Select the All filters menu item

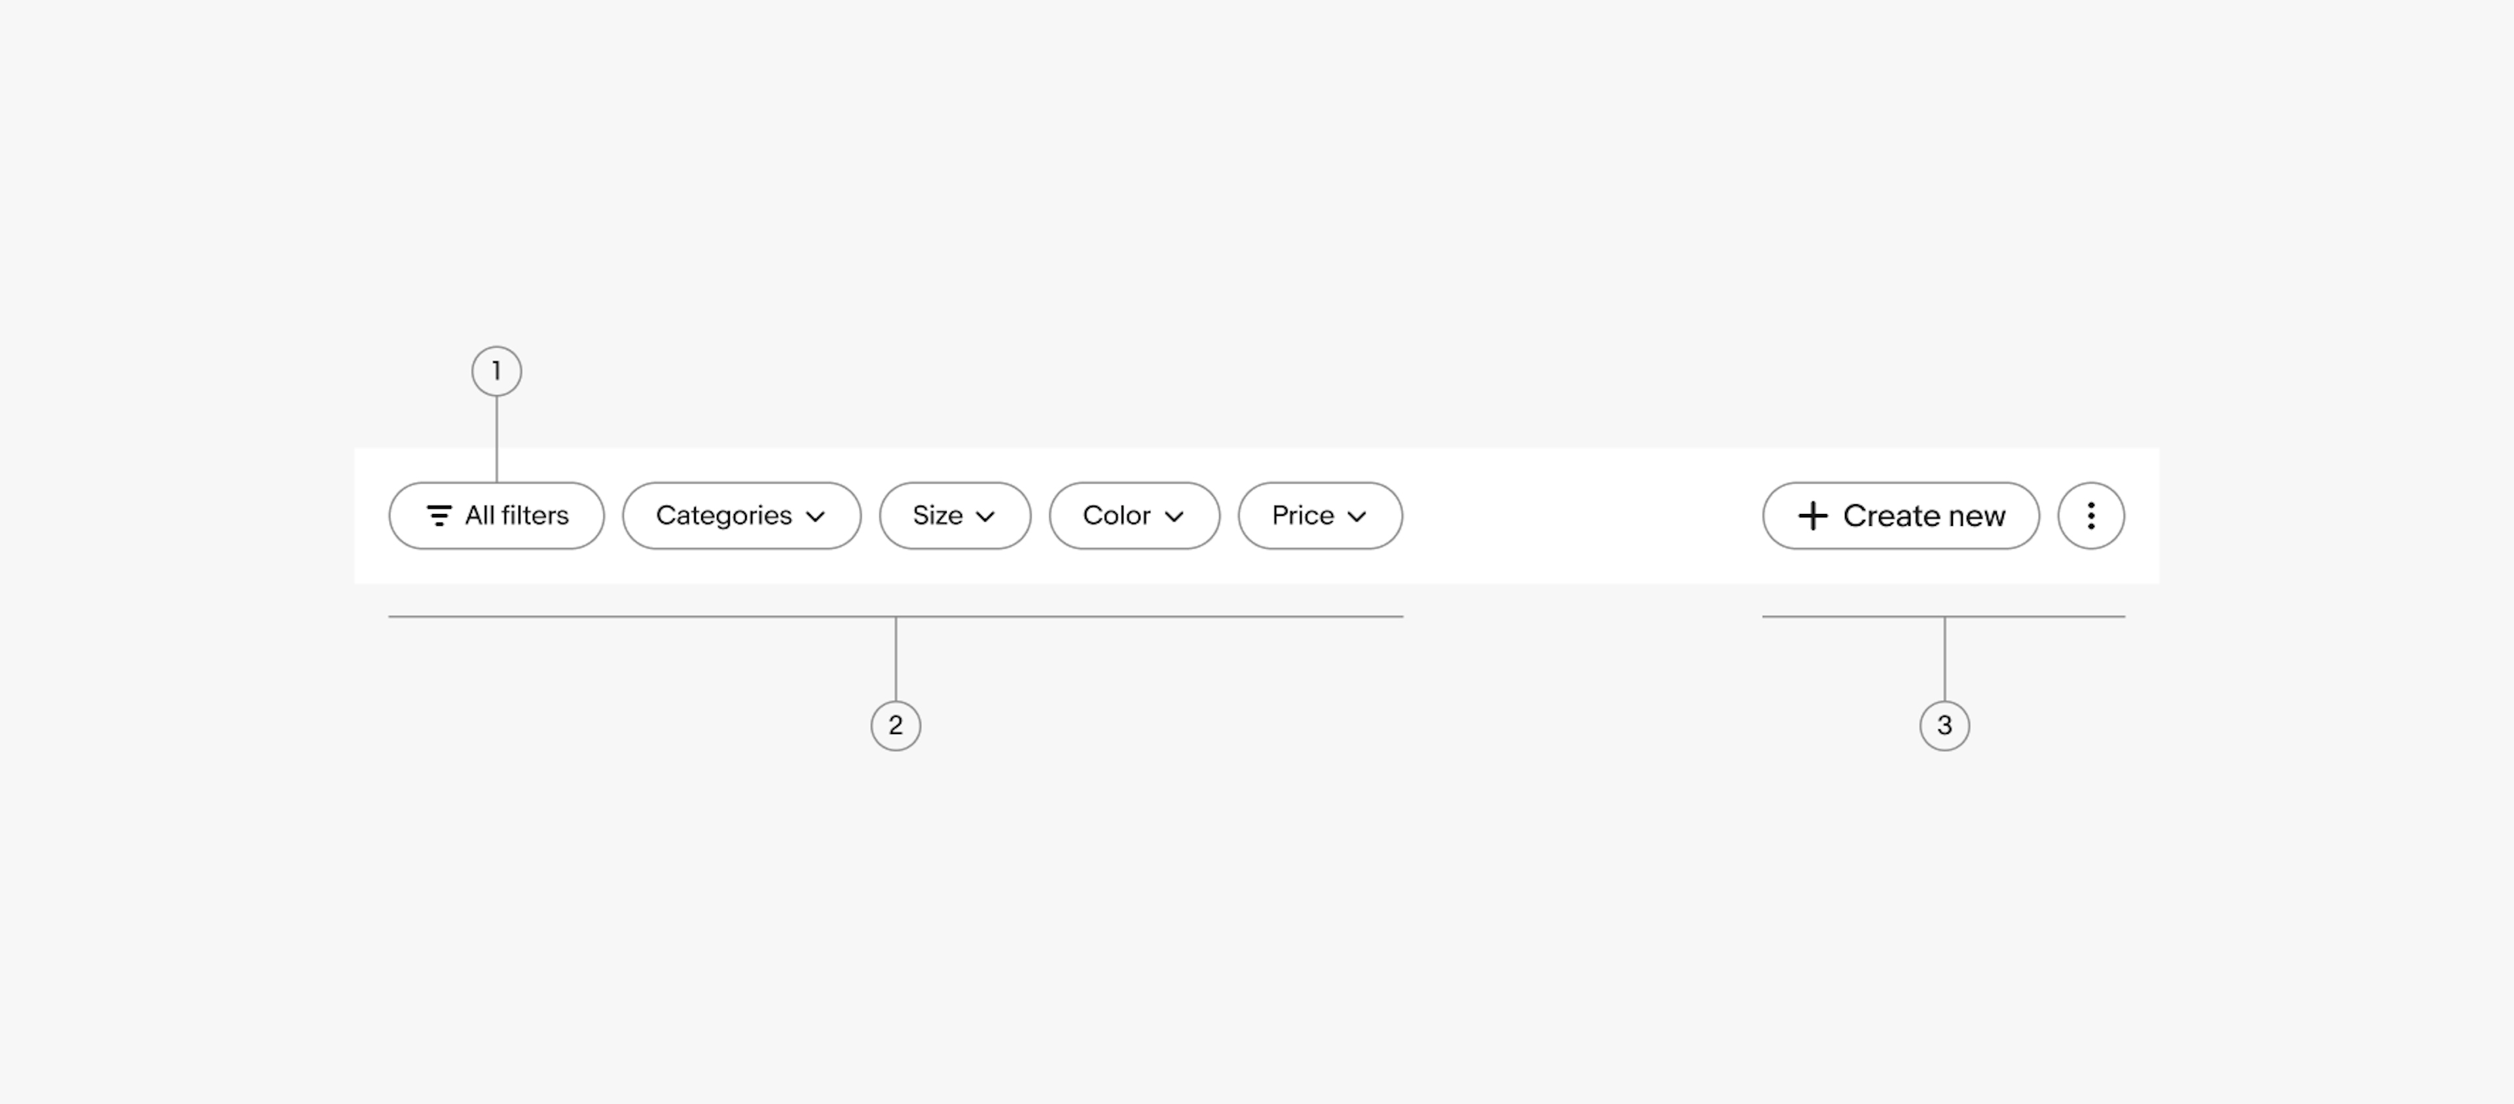[496, 515]
